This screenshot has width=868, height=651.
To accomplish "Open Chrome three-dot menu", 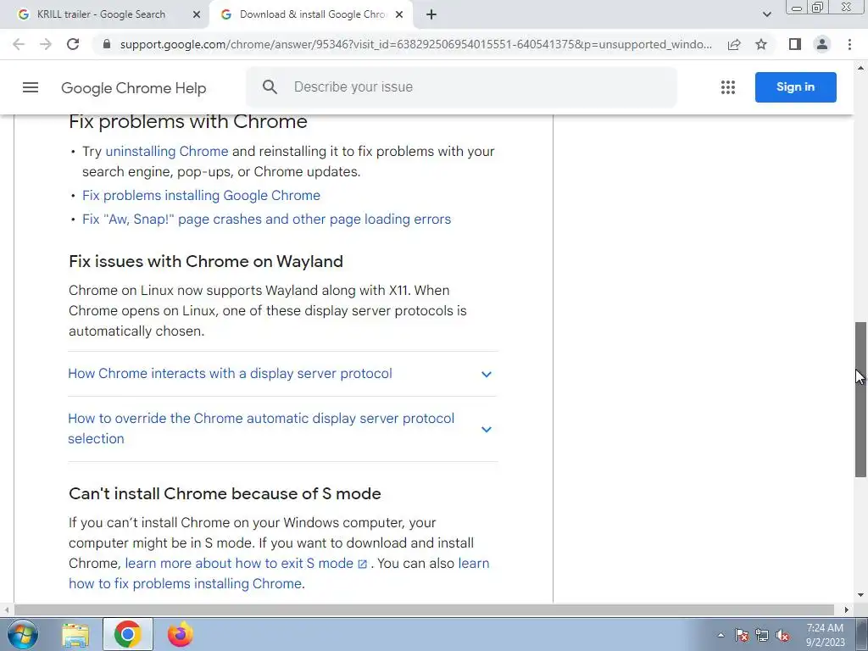I will 849,44.
